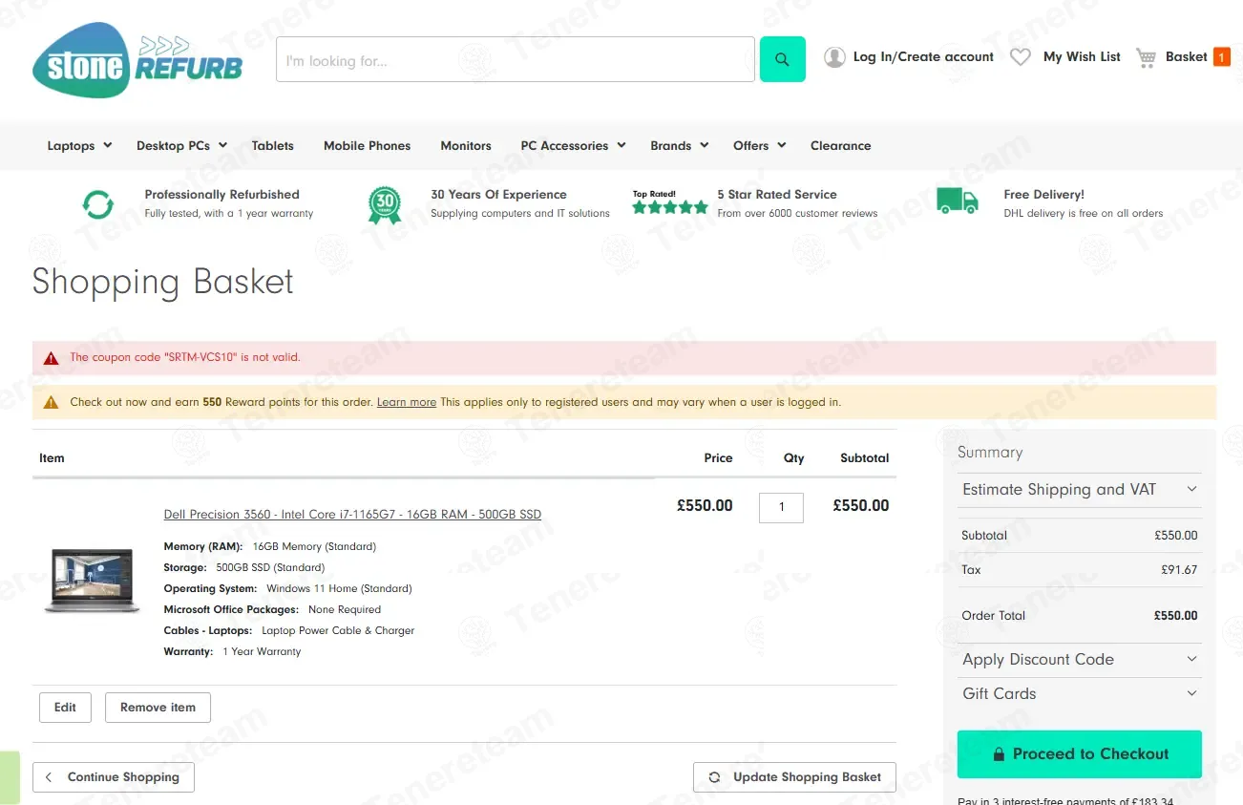Click the 30 years rosette badge icon

385,204
